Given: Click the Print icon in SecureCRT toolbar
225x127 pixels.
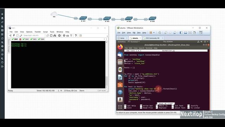Looking at the screenshot, I should click(x=59, y=35).
